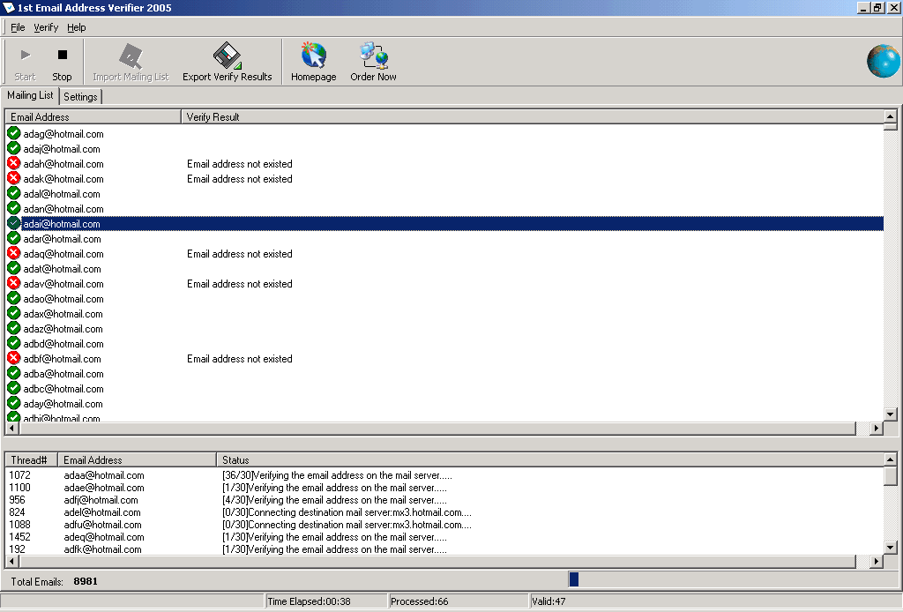Select the adaq@hotmail.com row
This screenshot has height=612, width=903.
[63, 254]
